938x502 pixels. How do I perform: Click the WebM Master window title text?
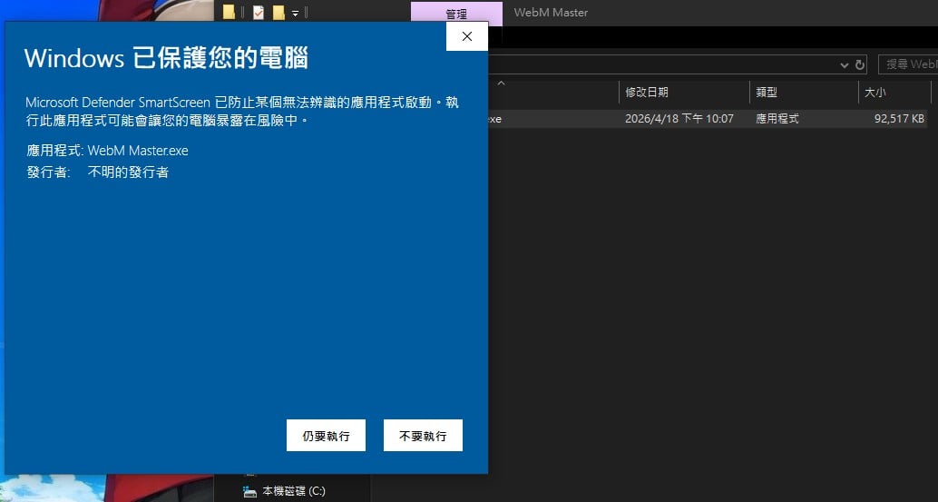point(551,13)
